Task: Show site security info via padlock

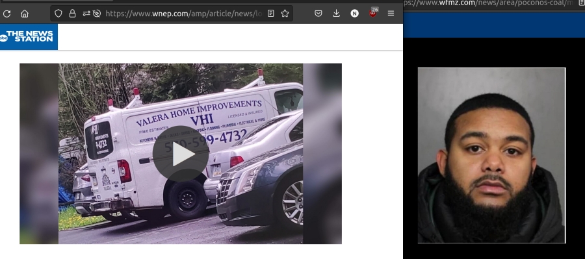Action: pos(72,14)
